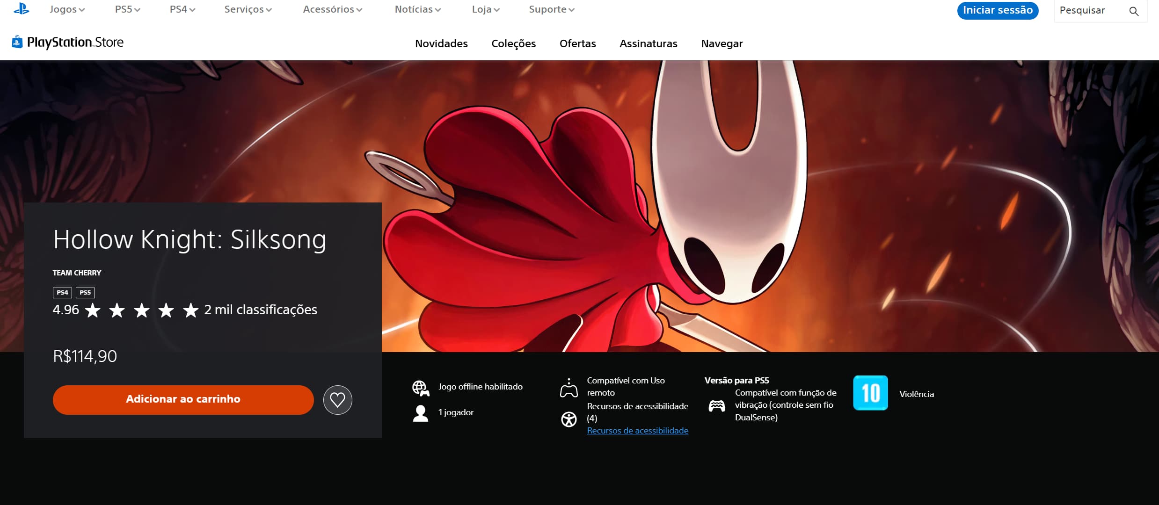Click the Remote Play controller icon
Viewport: 1159px width, 505px height.
pyautogui.click(x=569, y=387)
